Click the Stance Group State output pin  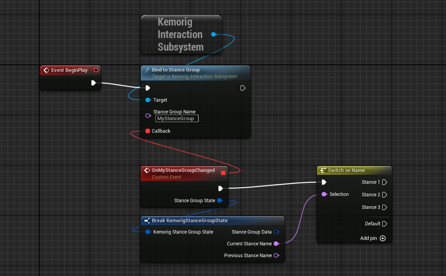point(219,201)
